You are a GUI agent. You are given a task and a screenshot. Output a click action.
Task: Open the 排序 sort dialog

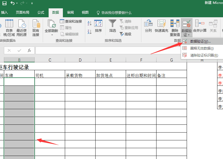tap(98, 26)
